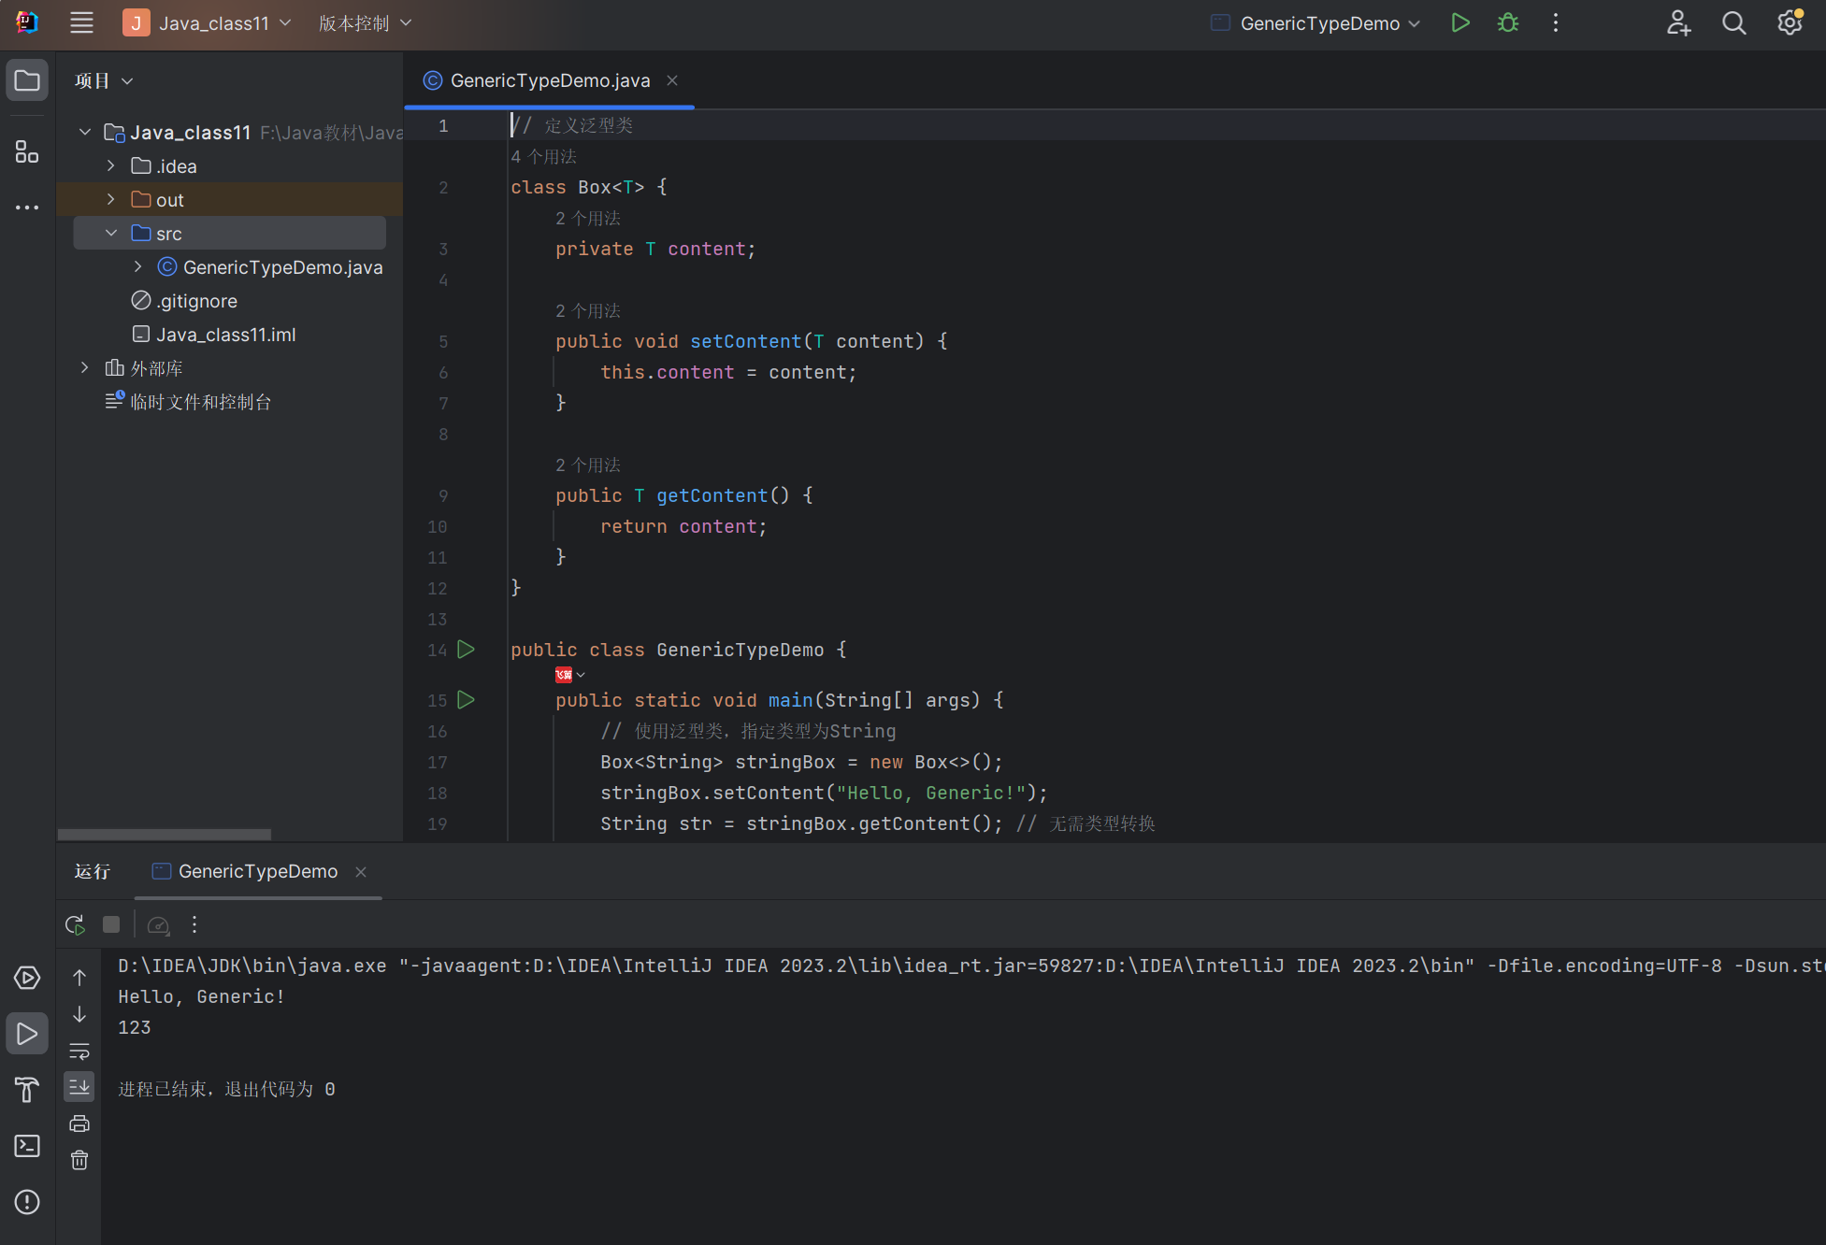Toggle scroll to end of console
Screen dimensions: 1826x1245
pos(79,1087)
